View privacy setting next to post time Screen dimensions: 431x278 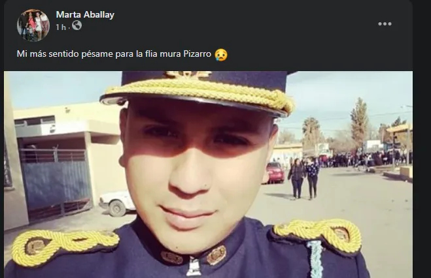[x=77, y=25]
